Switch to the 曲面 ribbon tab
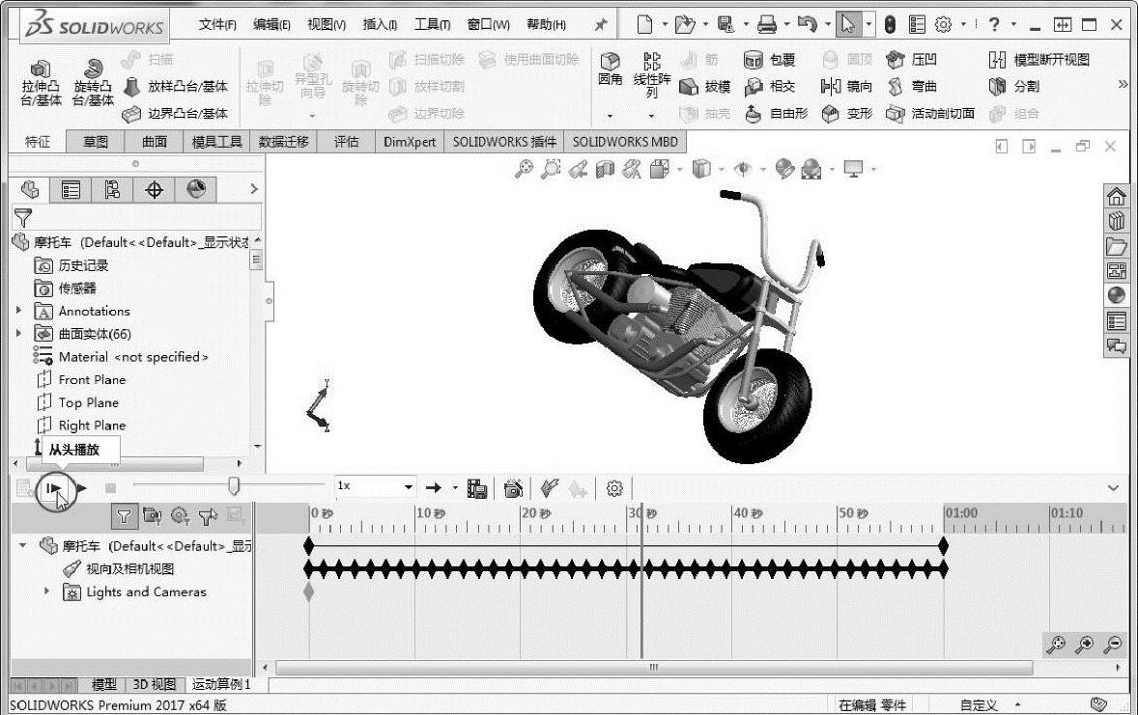 pyautogui.click(x=154, y=142)
